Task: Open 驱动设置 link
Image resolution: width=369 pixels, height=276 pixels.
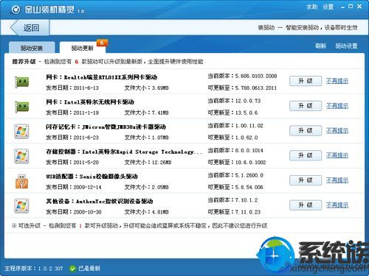Action: [346, 46]
